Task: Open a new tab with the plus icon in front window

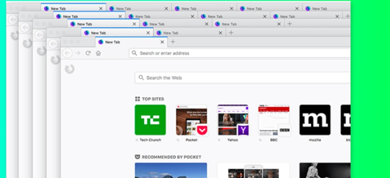Action: (x=173, y=42)
